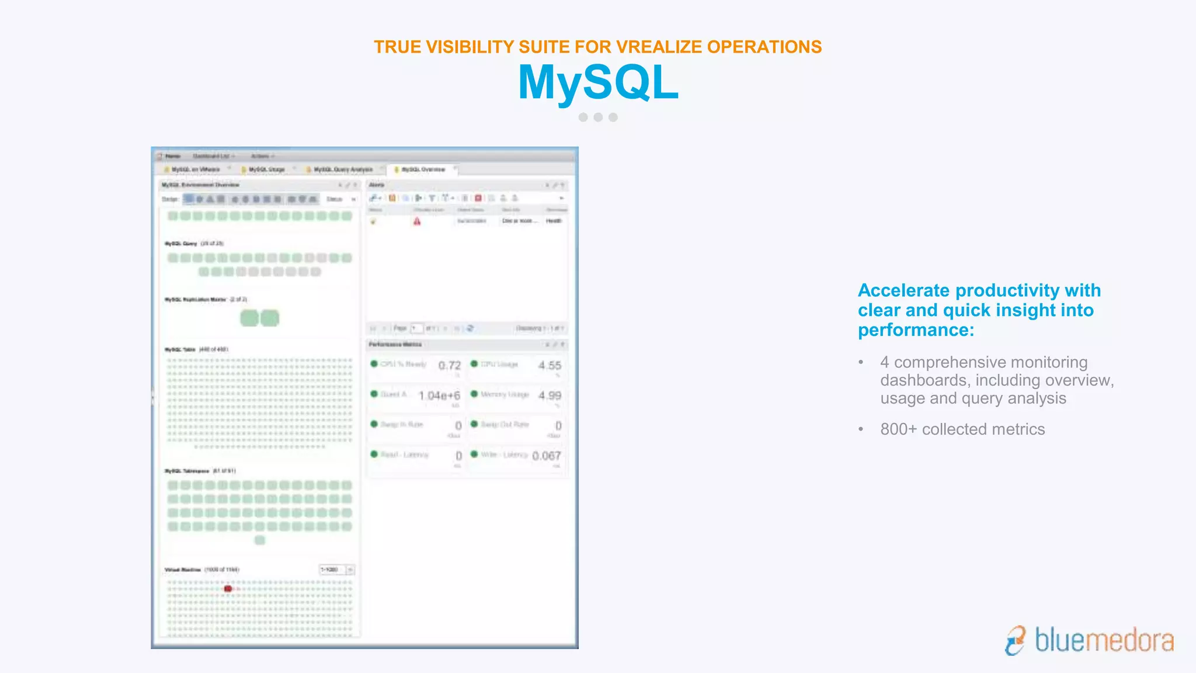Select the alert row showing Health
The image size is (1196, 673).
click(467, 221)
